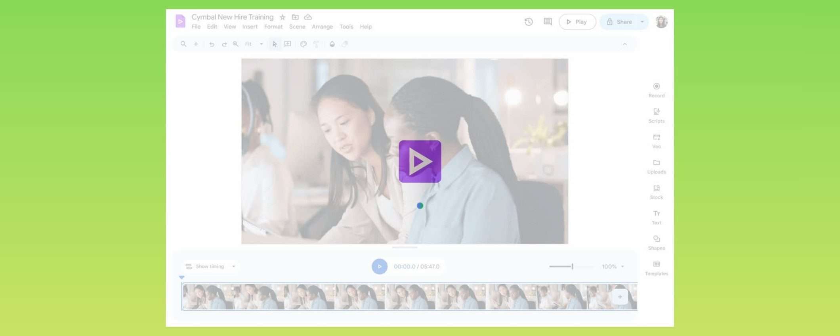Expand the Share options arrow
This screenshot has width=840, height=336.
click(642, 22)
